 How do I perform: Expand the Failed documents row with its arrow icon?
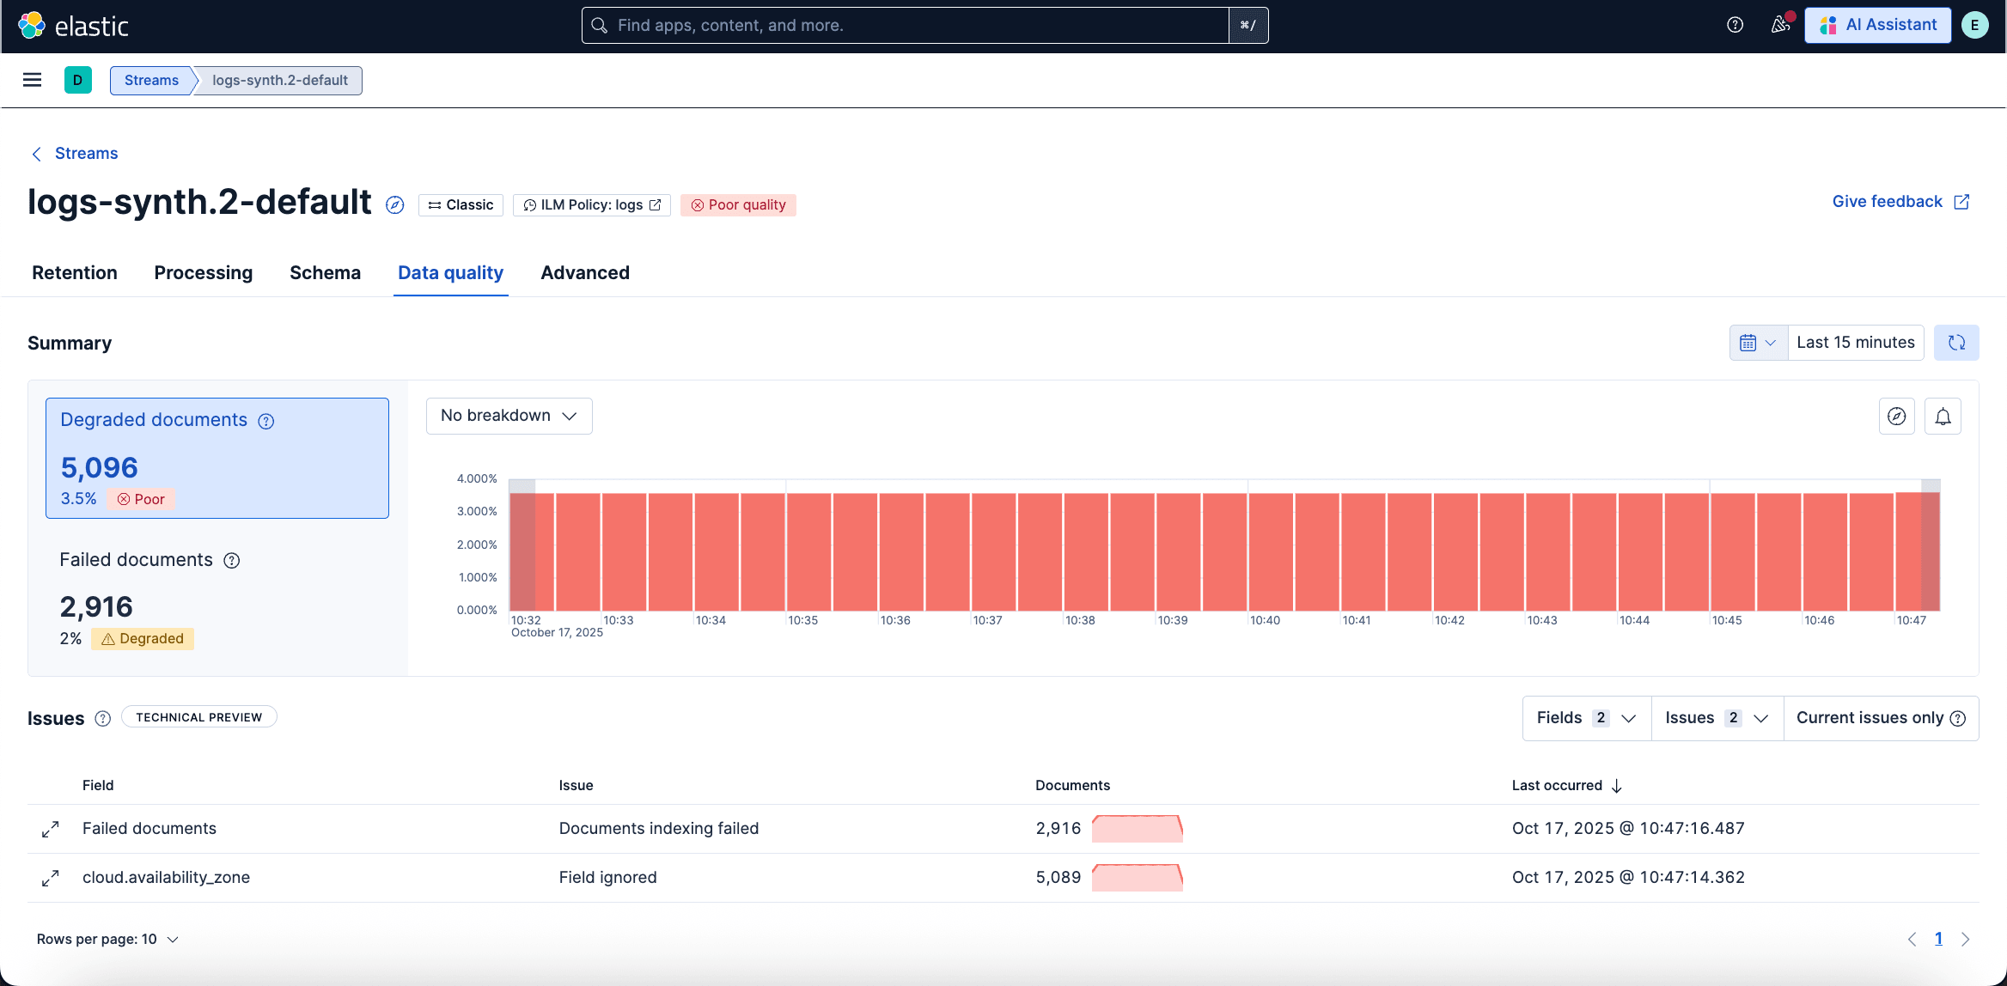tap(50, 828)
